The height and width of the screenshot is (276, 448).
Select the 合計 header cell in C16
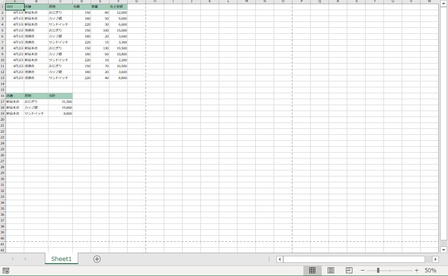(x=60, y=96)
